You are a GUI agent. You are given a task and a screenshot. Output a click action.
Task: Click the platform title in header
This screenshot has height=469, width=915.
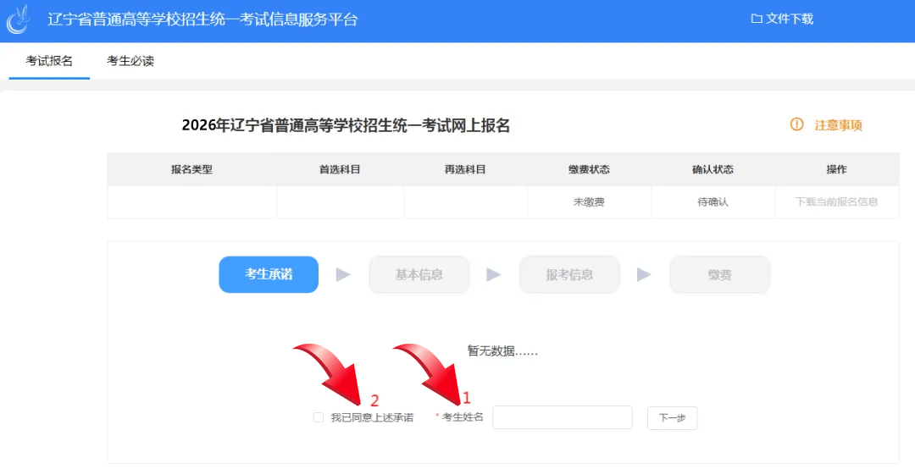[x=202, y=19]
